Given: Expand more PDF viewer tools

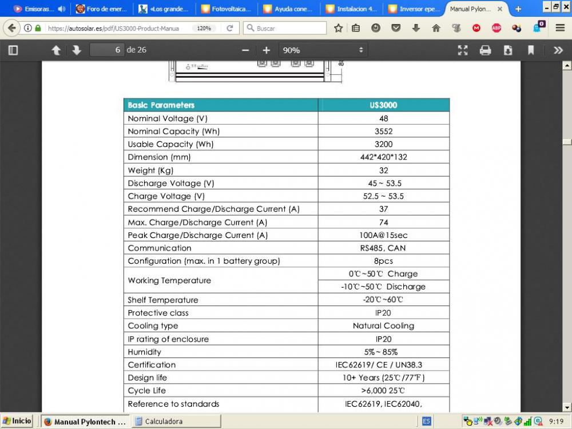Looking at the screenshot, I should [558, 50].
